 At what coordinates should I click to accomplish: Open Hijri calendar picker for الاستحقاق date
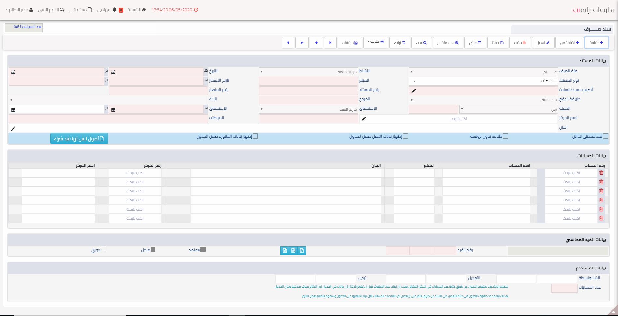tap(113, 110)
